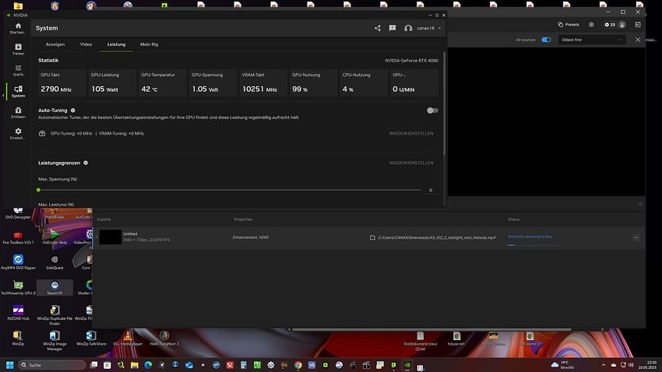The height and width of the screenshot is (372, 662).
Task: Open the profile avatar in video app
Action: (x=622, y=24)
